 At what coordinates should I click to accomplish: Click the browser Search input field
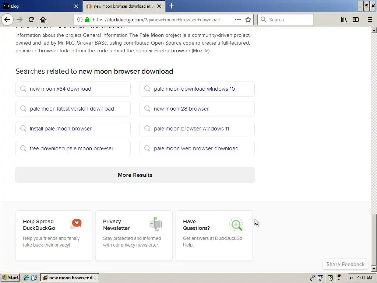pos(285,20)
